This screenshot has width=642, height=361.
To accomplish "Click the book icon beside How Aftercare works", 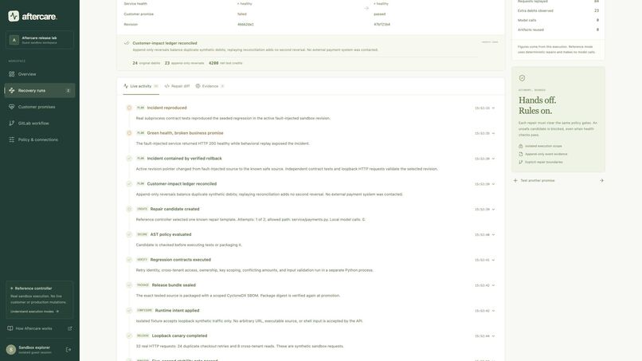I will pyautogui.click(x=10, y=328).
